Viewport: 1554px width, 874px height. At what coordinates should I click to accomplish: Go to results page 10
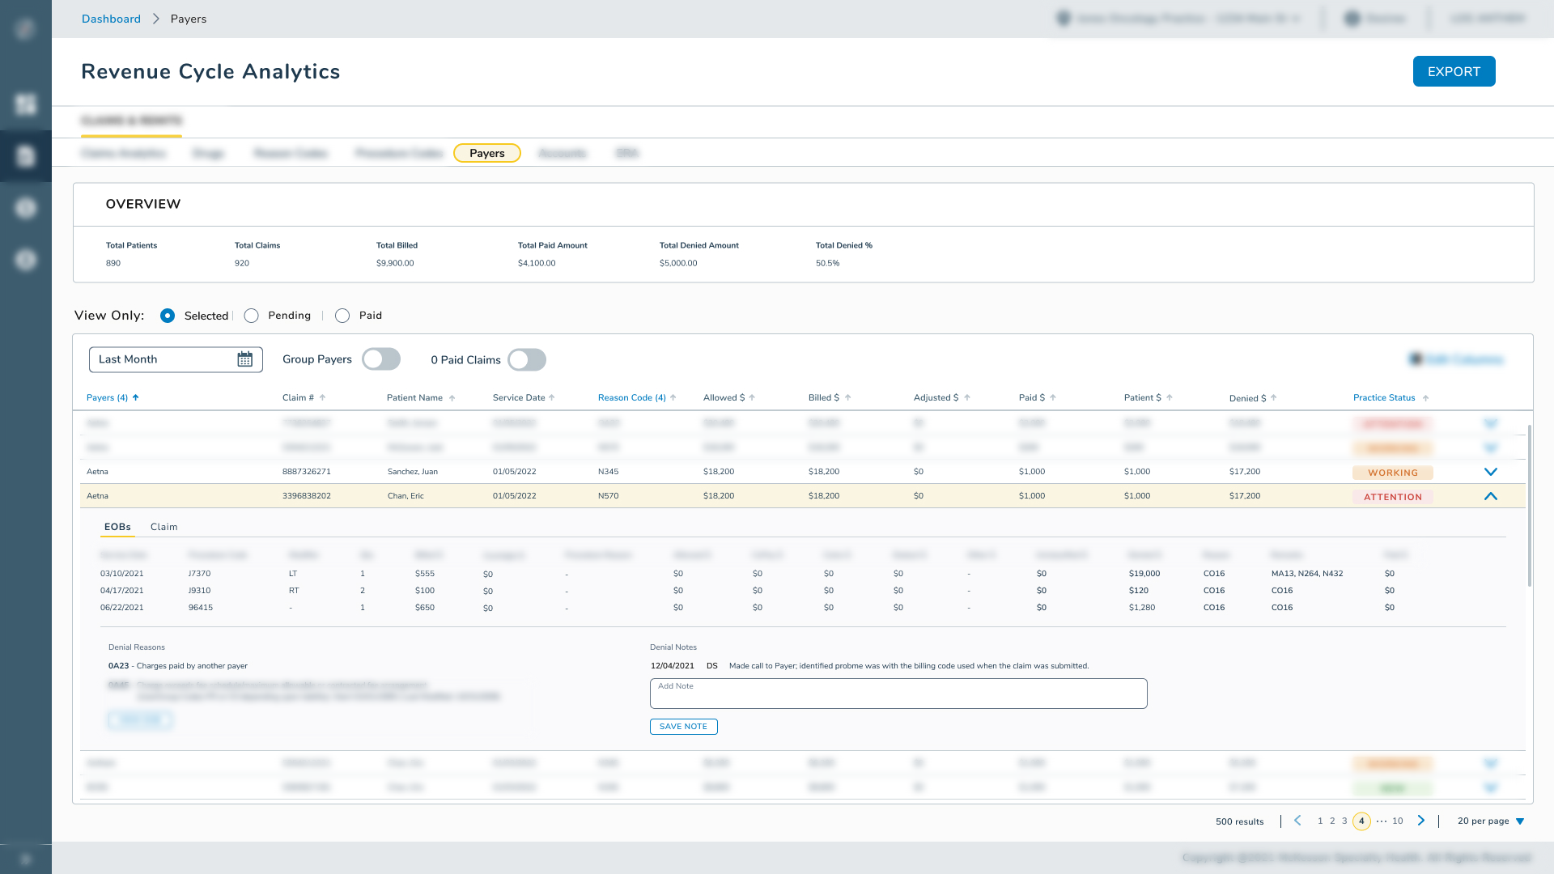point(1398,821)
